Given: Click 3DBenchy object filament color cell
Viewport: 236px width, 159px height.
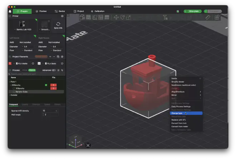Looking at the screenshot, I should (53, 85).
